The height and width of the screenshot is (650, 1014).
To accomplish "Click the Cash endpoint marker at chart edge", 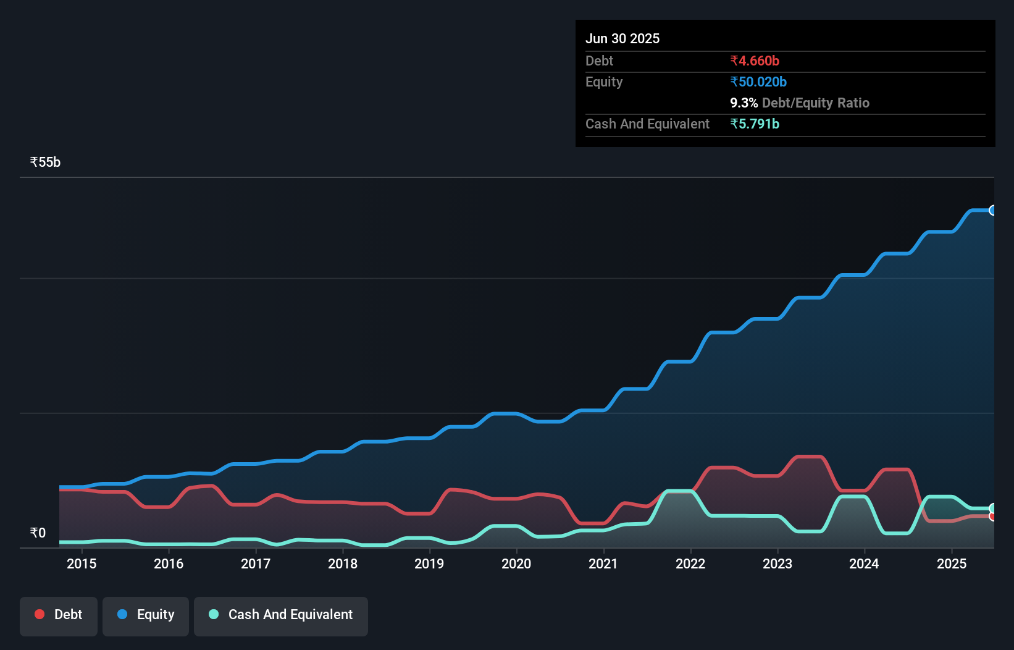I will coord(992,509).
